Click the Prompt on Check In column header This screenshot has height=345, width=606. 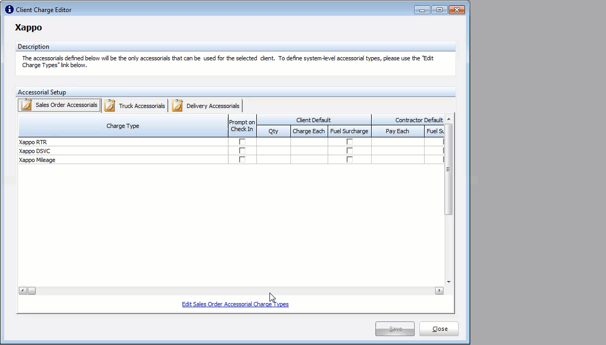click(x=242, y=126)
